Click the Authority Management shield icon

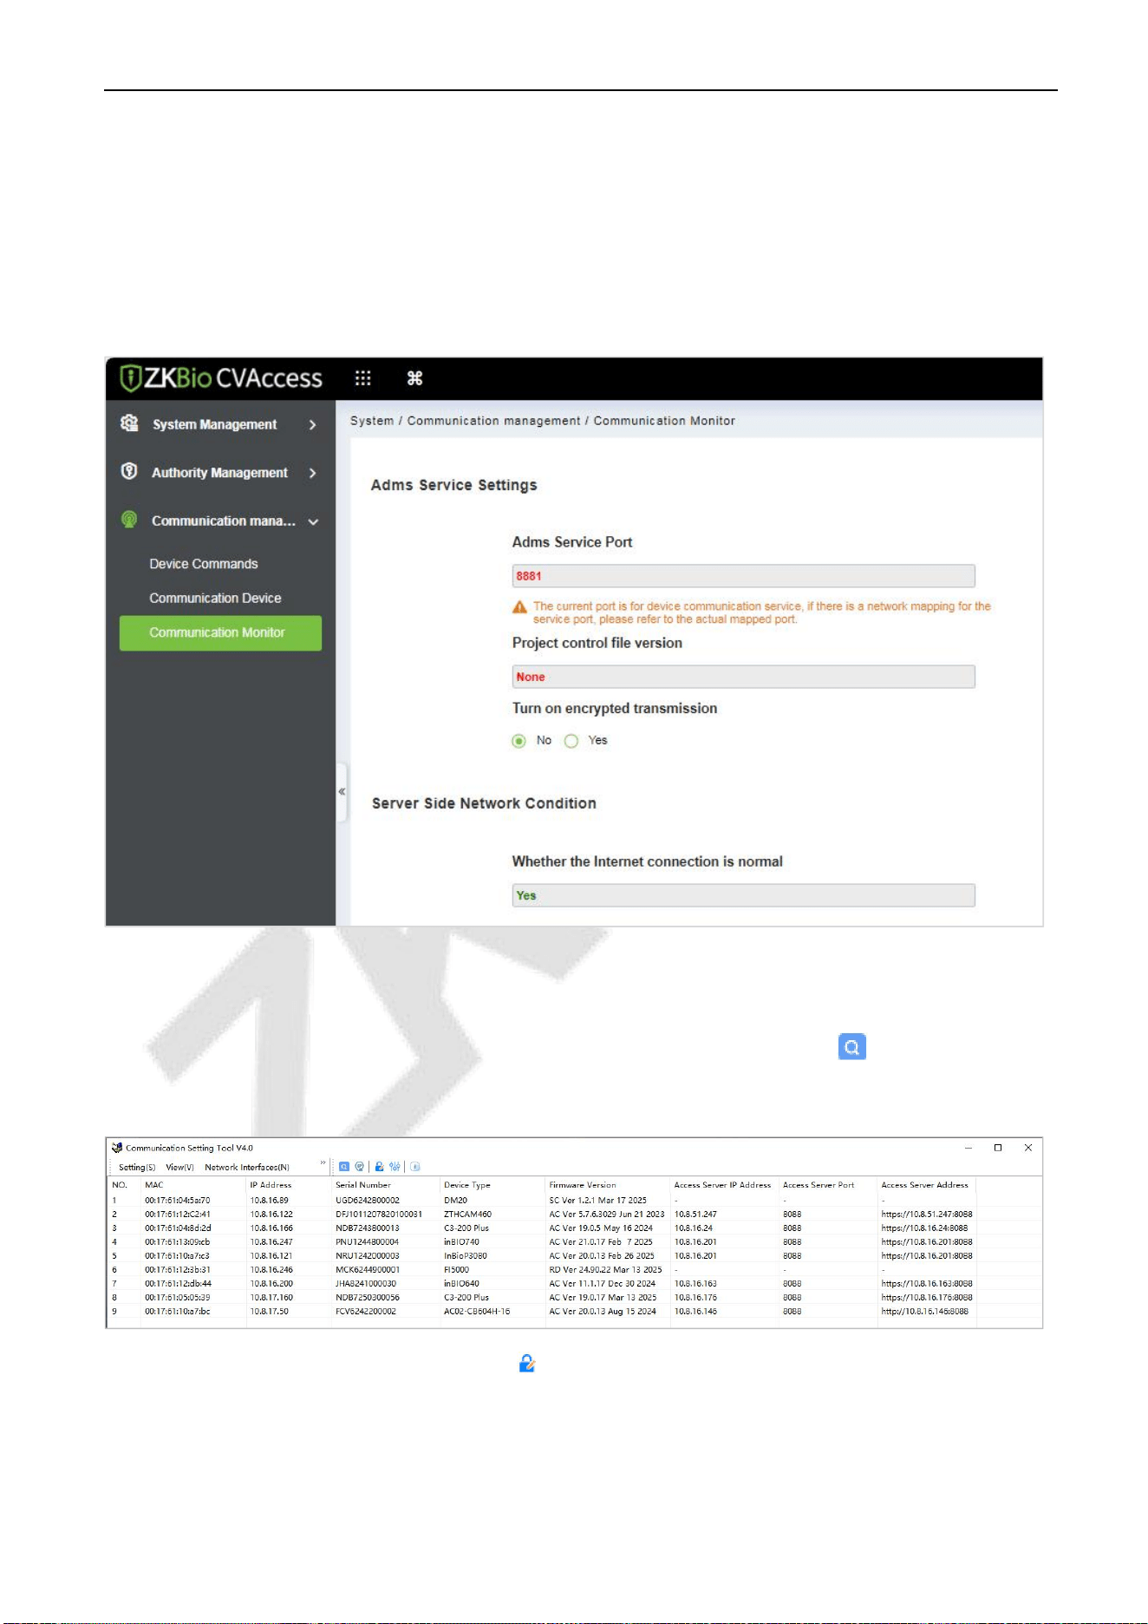129,471
